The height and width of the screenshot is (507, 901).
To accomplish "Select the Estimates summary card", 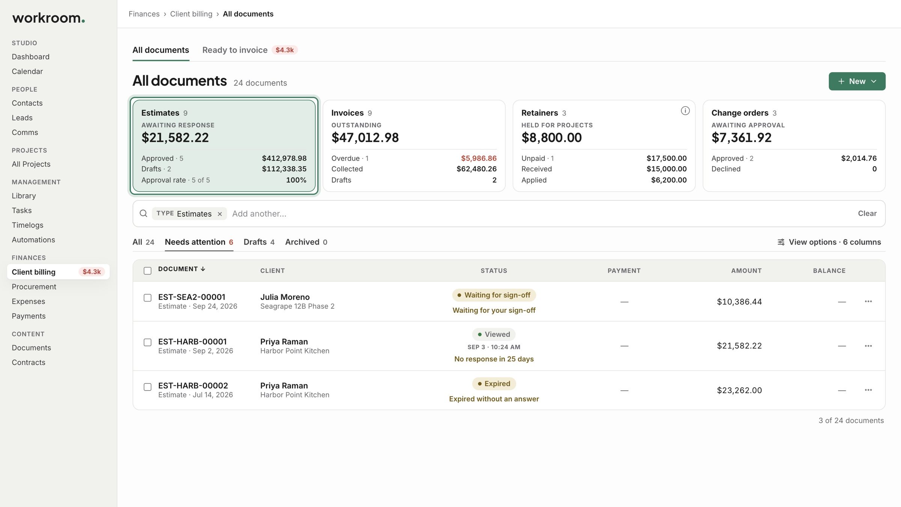I will pyautogui.click(x=224, y=146).
